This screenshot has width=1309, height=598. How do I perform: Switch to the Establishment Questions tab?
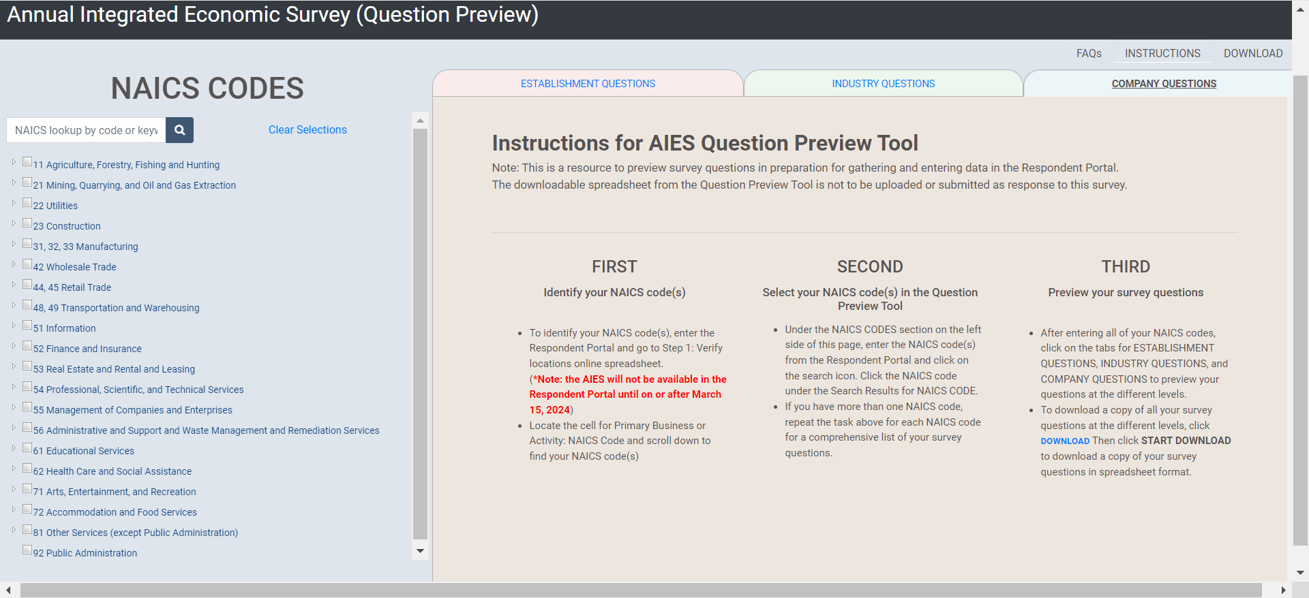click(588, 84)
